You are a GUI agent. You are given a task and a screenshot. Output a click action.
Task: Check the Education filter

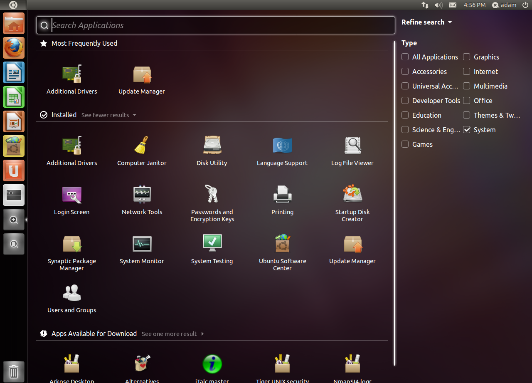coord(405,115)
